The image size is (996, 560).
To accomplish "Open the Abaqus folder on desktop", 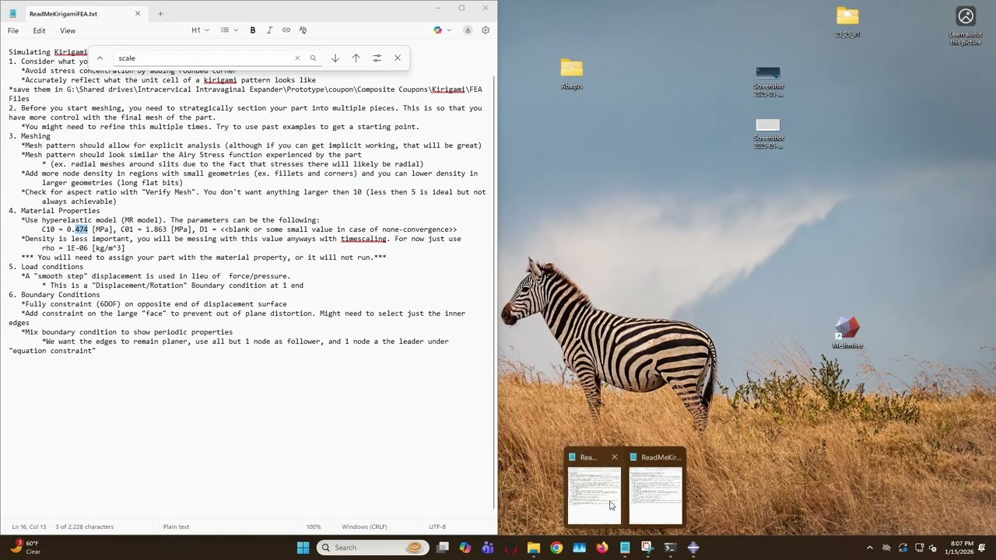I will click(571, 74).
